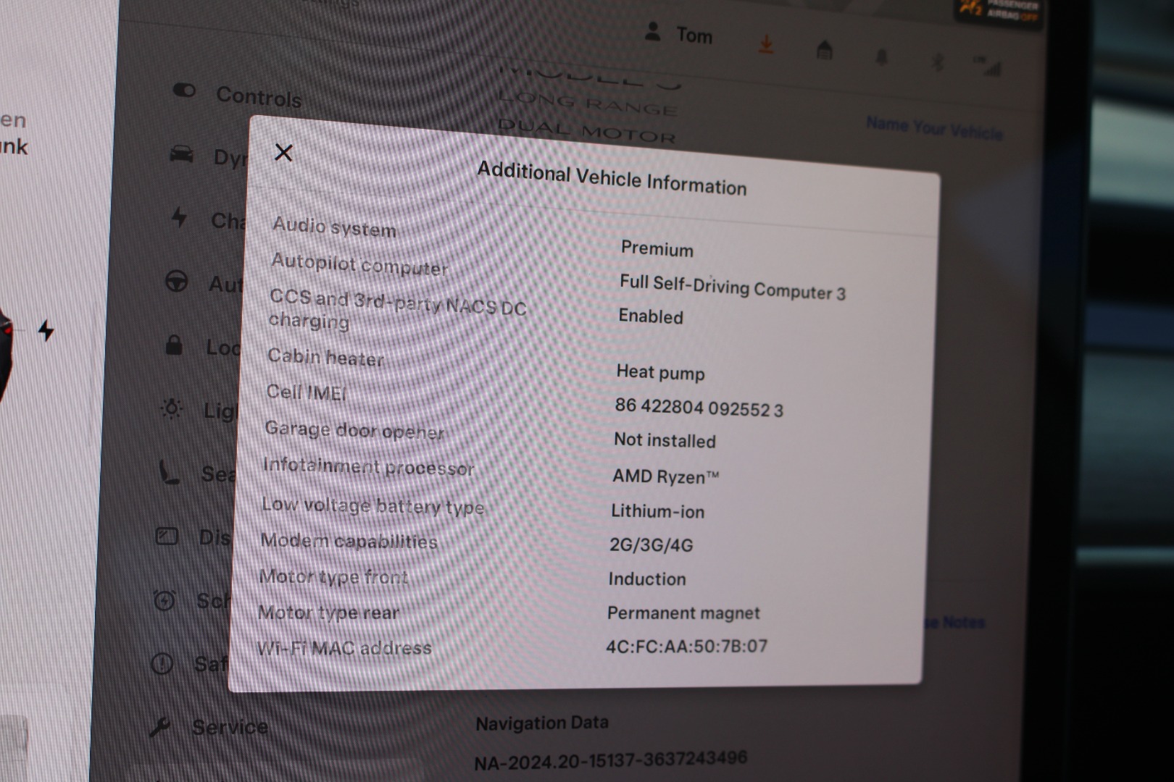Open the Tom driver profile
This screenshot has height=782, width=1174.
[680, 34]
